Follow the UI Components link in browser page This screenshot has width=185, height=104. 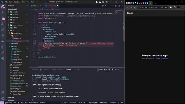(161, 58)
